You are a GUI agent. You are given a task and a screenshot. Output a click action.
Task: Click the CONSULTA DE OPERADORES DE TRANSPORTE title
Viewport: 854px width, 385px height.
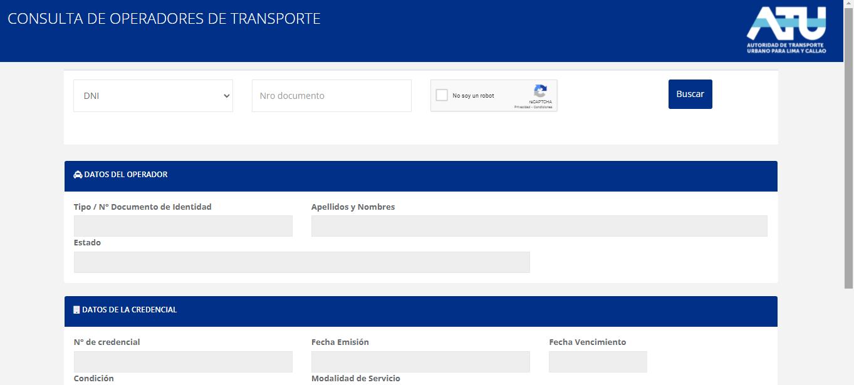click(x=164, y=18)
